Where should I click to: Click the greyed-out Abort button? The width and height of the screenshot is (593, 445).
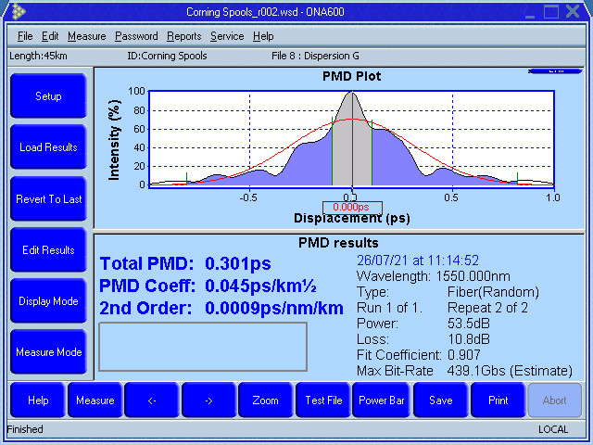[555, 400]
